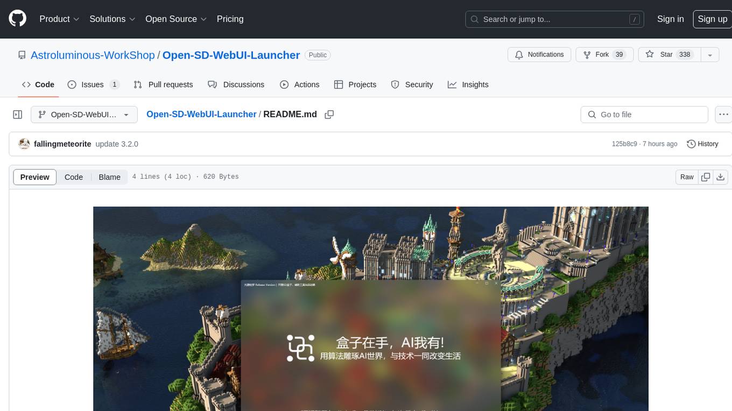Image resolution: width=732 pixels, height=411 pixels.
Task: Click the Open-SD-WebUI-Launcher breadcrumb link
Action: (201, 114)
